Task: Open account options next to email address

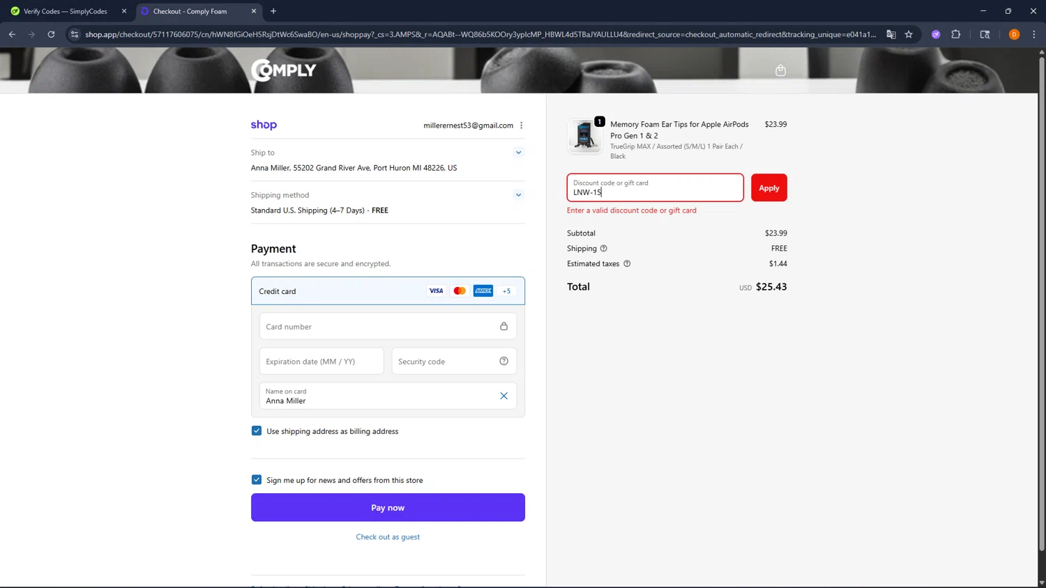Action: pyautogui.click(x=521, y=125)
